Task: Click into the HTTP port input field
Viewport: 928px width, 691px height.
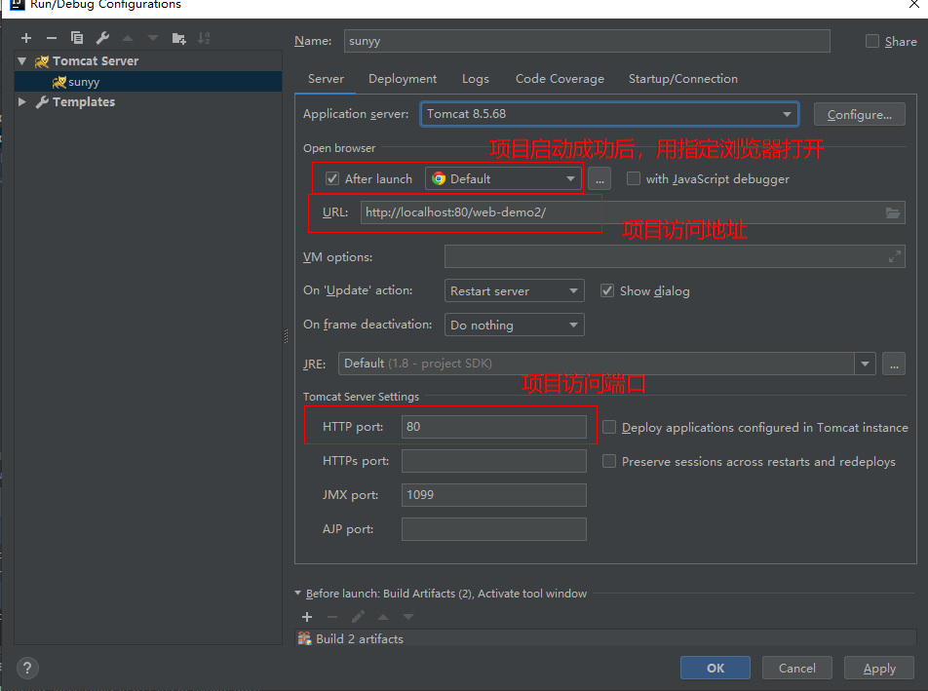Action: tap(493, 427)
